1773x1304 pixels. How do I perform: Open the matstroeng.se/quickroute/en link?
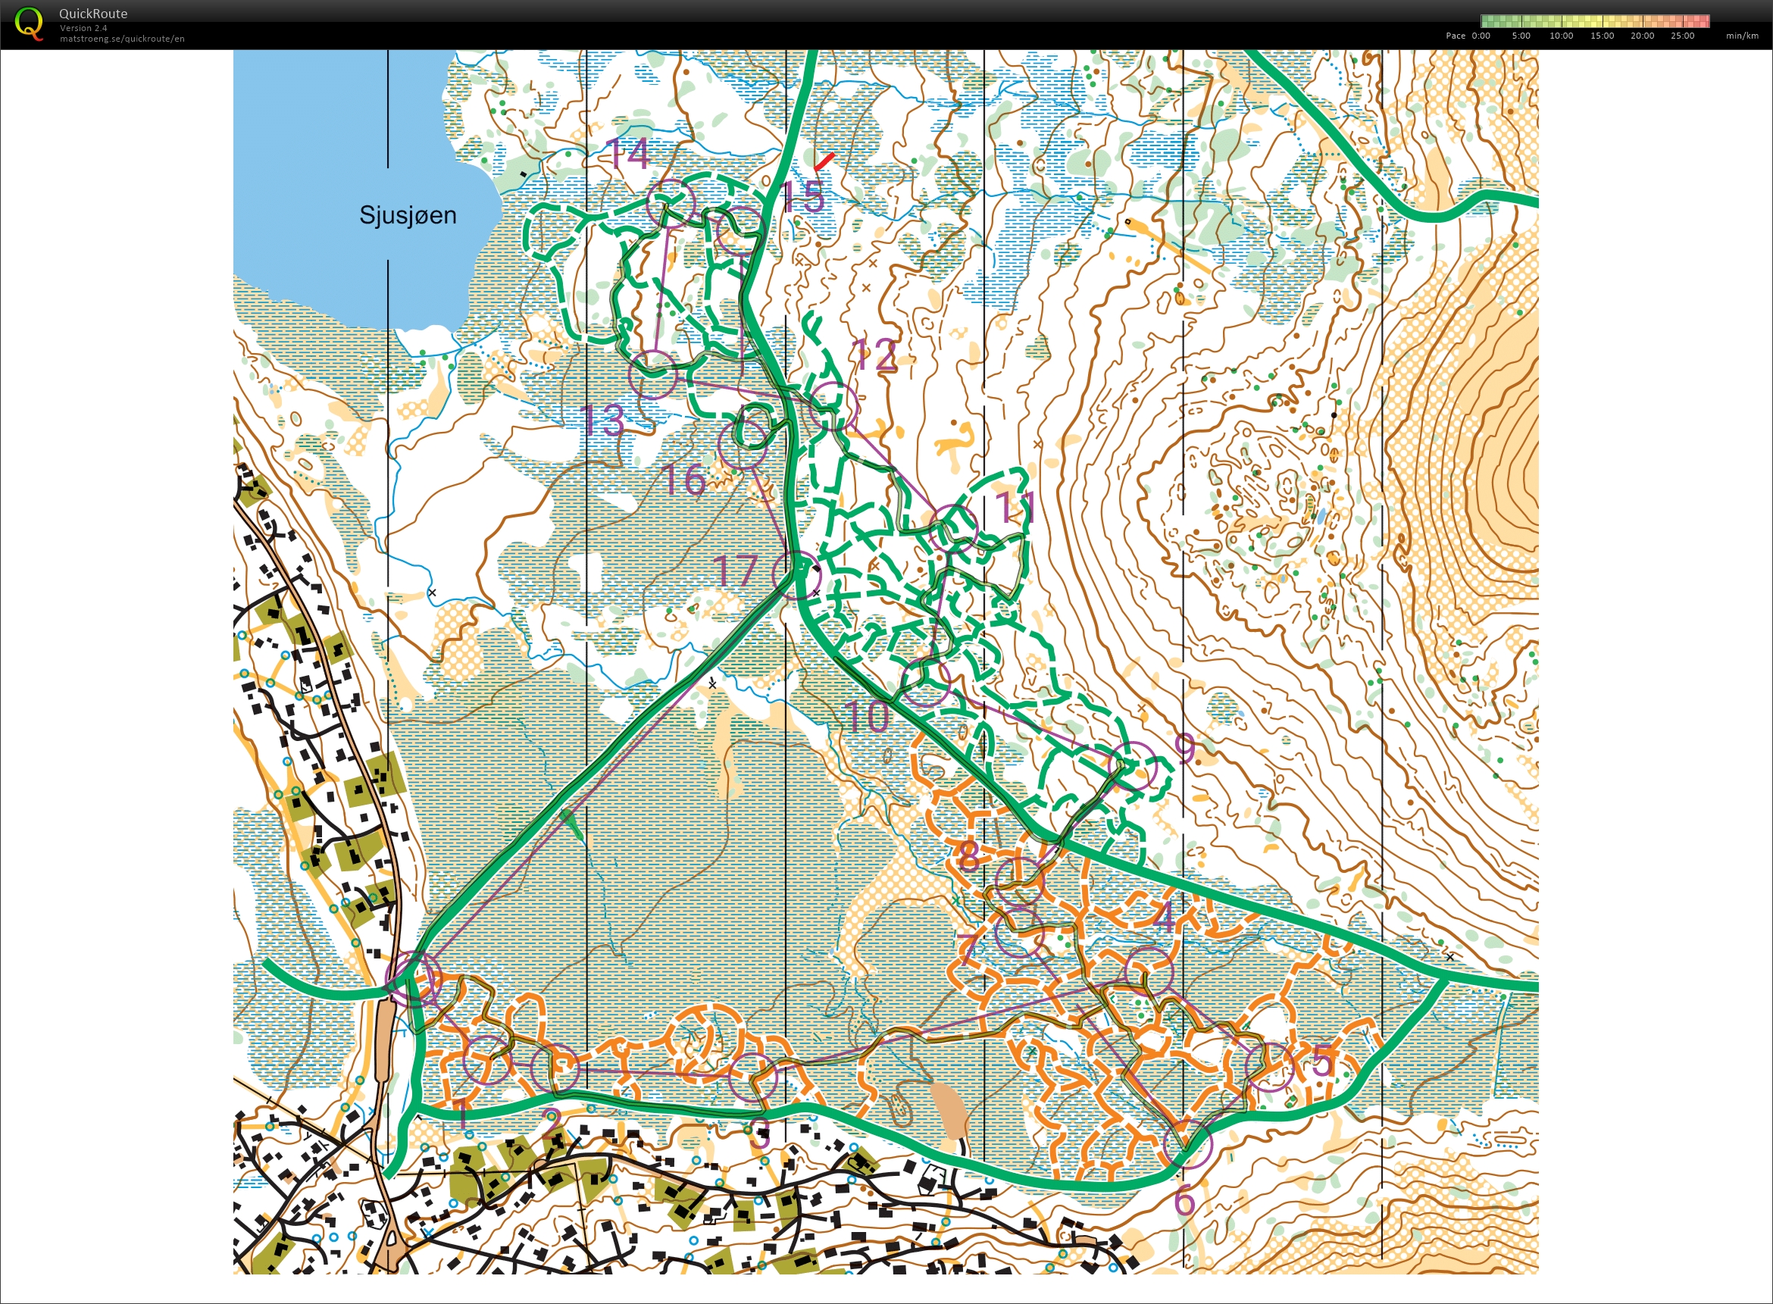tap(122, 39)
